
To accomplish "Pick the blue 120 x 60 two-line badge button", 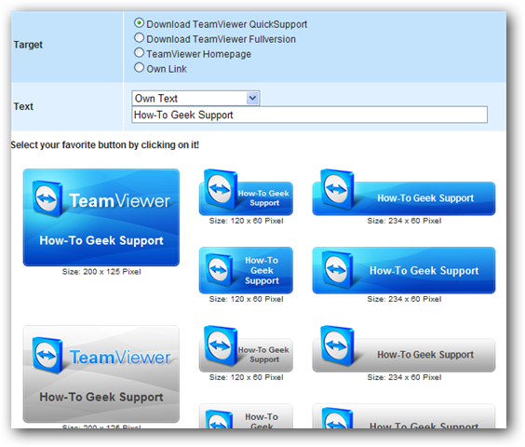I will (x=246, y=193).
